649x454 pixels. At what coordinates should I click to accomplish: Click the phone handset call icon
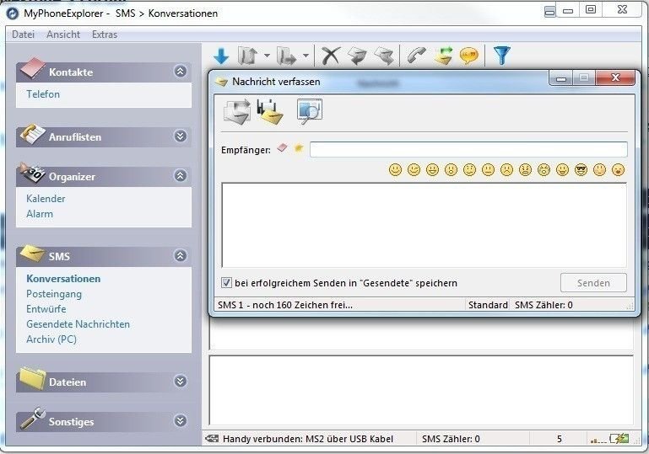click(416, 56)
